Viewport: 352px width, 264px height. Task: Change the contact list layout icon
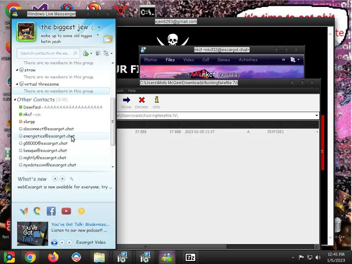tap(98, 53)
